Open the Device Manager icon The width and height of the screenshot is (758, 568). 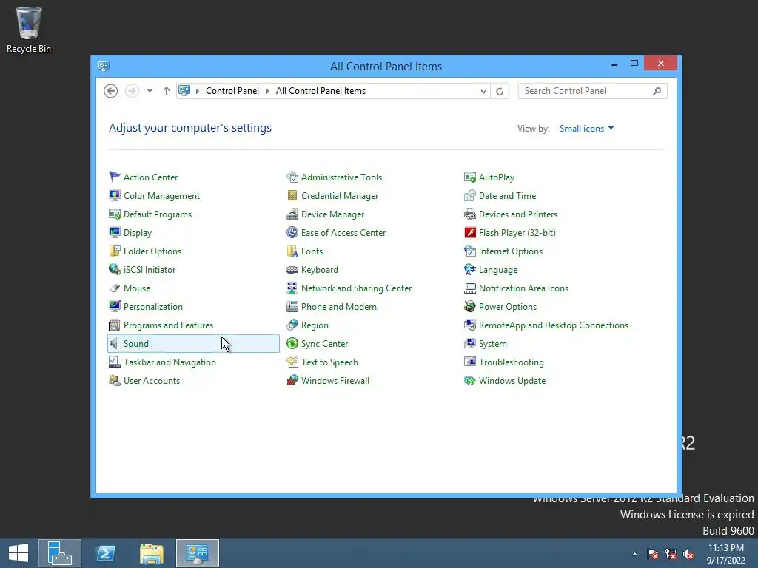coord(292,214)
